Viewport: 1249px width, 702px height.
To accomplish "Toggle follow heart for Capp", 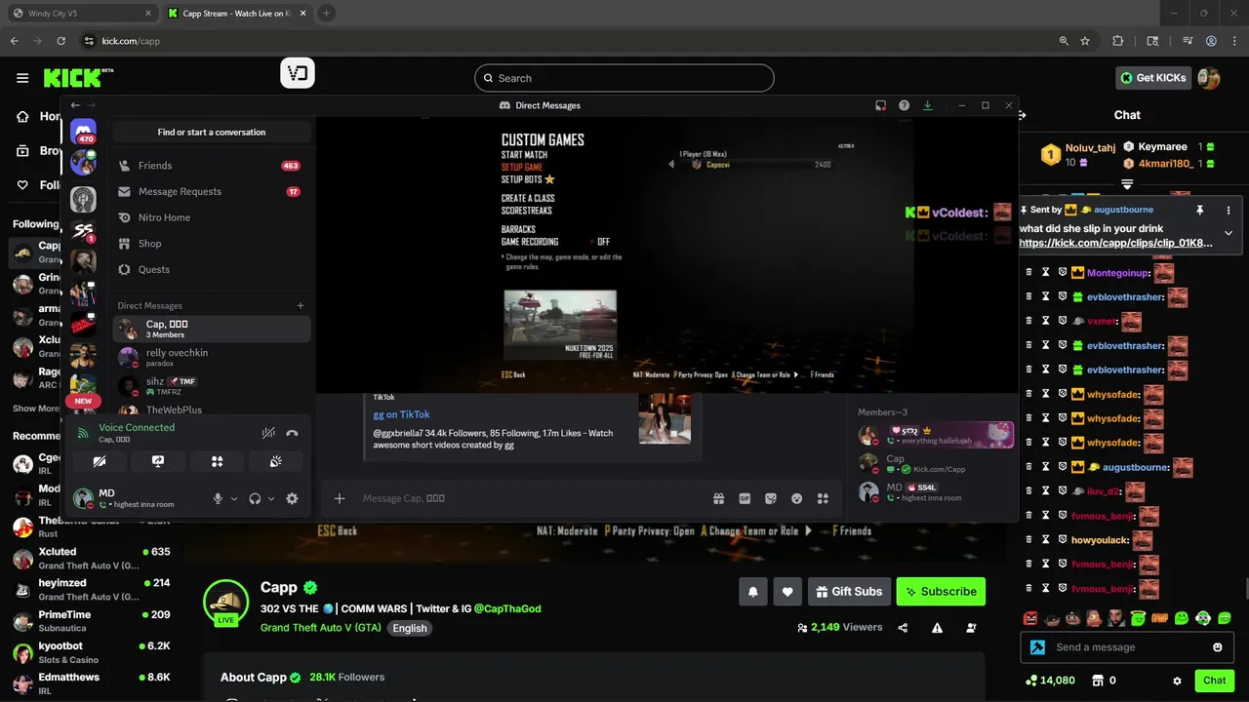I will (x=787, y=591).
